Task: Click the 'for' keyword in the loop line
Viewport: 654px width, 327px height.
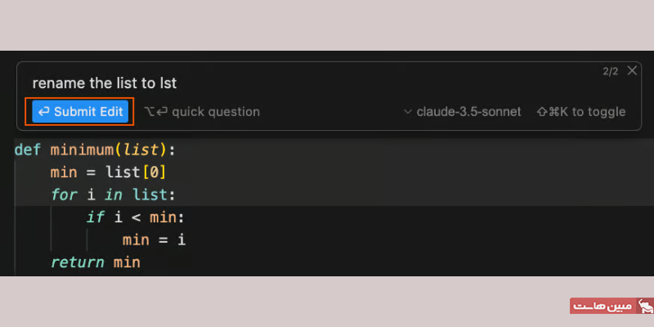Action: (x=65, y=195)
